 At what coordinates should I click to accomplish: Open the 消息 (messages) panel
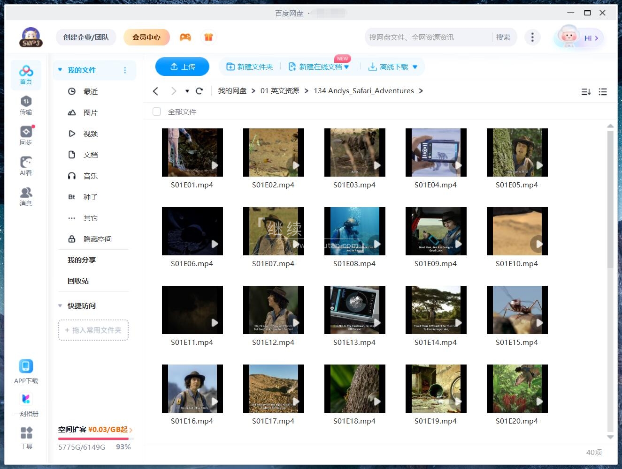[26, 195]
